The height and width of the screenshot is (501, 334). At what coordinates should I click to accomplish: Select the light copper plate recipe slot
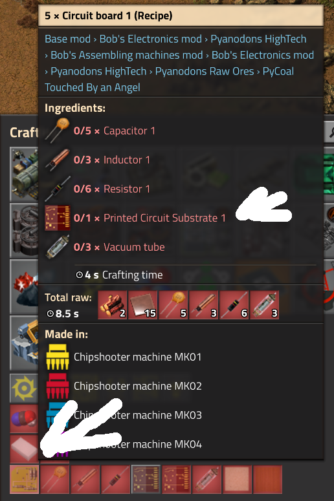[x=237, y=479]
